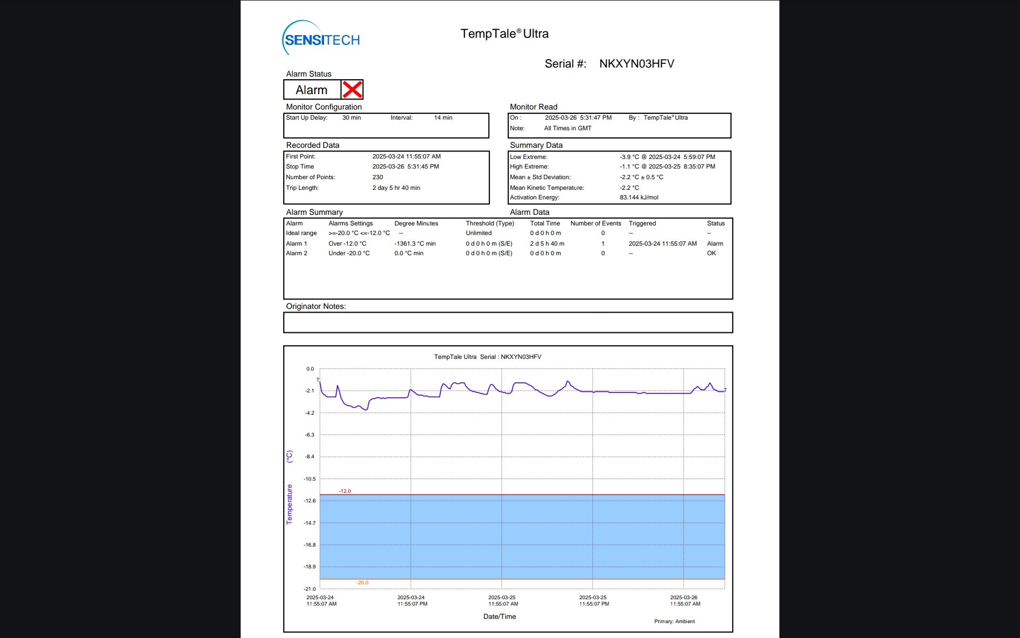Click the 'TempTale Ultra' page title
This screenshot has height=638, width=1020.
pyautogui.click(x=504, y=33)
